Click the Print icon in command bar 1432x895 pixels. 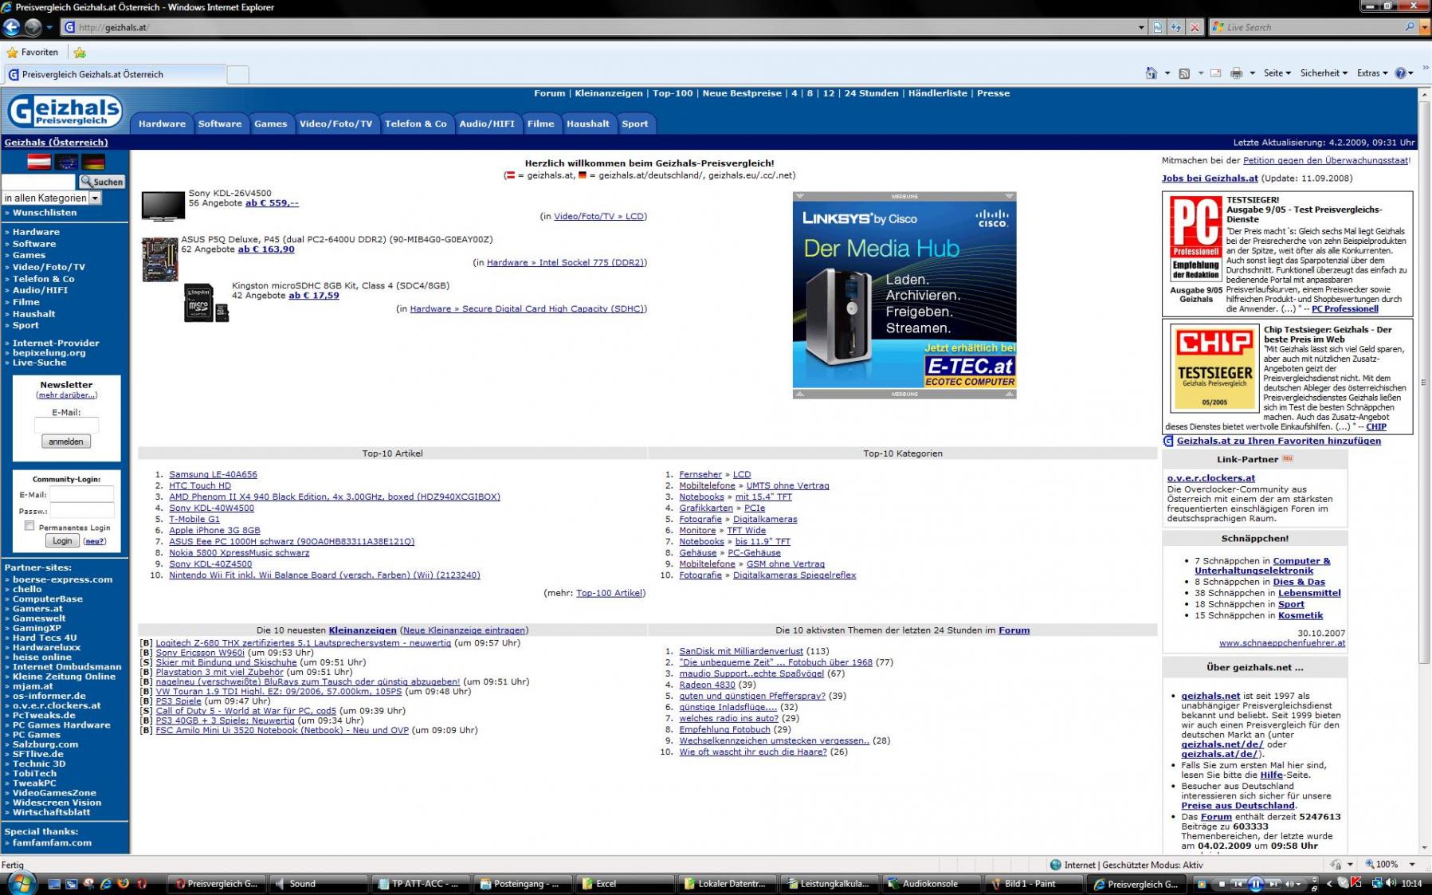(x=1236, y=73)
